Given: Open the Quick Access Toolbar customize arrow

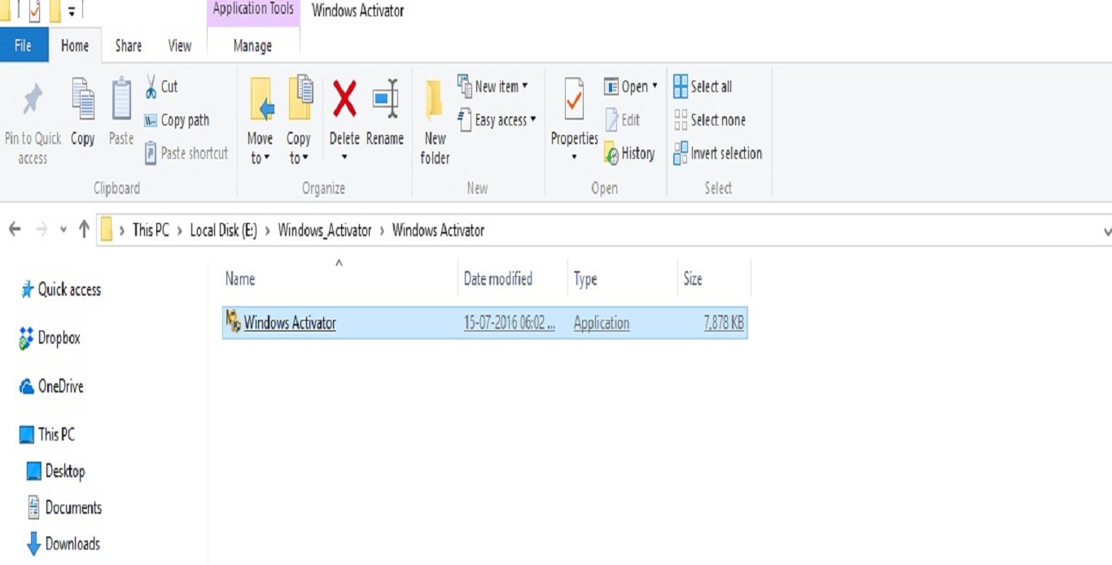Looking at the screenshot, I should pyautogui.click(x=72, y=11).
